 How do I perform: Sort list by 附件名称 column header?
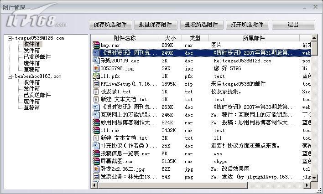click(x=125, y=38)
